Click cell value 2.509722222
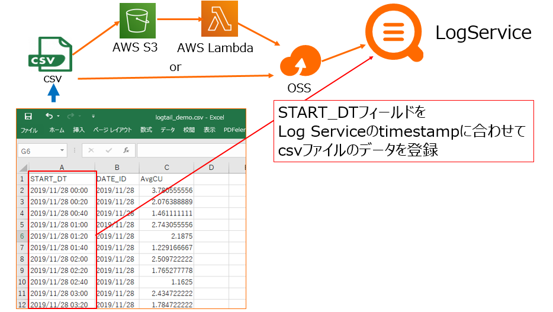553x312 pixels. pyautogui.click(x=166, y=259)
